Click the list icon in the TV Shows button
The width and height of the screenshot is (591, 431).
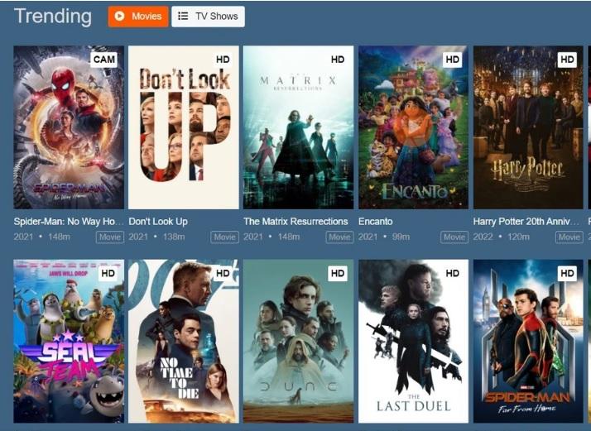[x=183, y=16]
